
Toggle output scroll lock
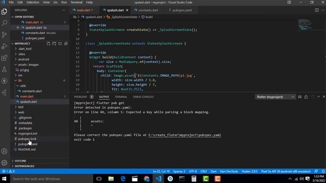click(306, 97)
